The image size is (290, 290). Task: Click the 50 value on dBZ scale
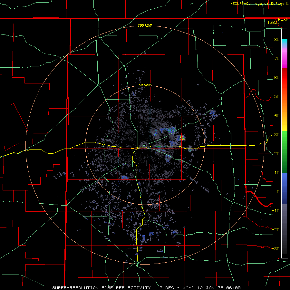(x=277, y=97)
